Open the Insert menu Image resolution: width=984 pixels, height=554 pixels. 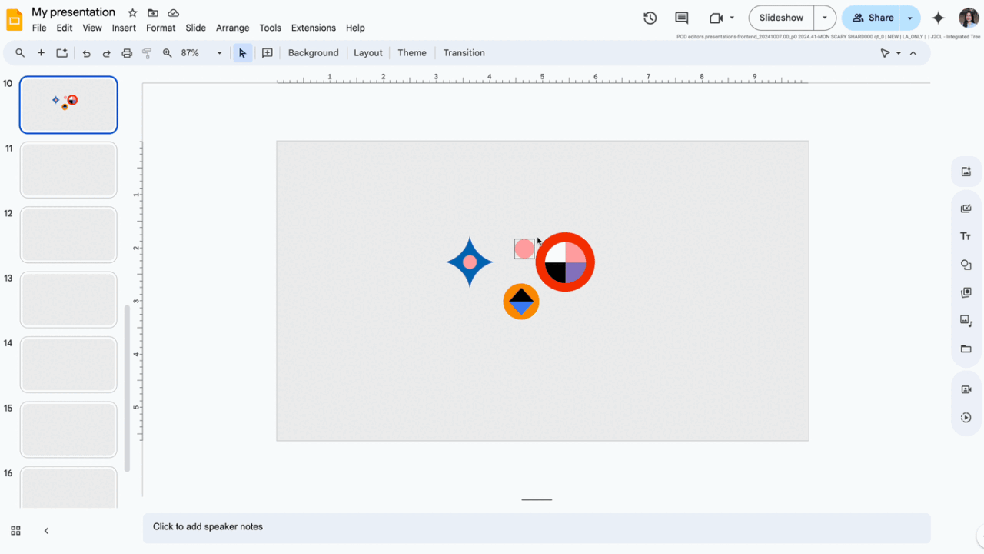point(124,28)
